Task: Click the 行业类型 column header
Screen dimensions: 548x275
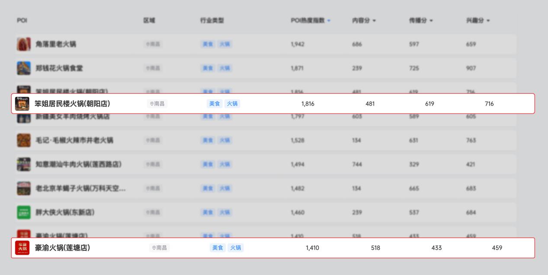Action: [212, 21]
